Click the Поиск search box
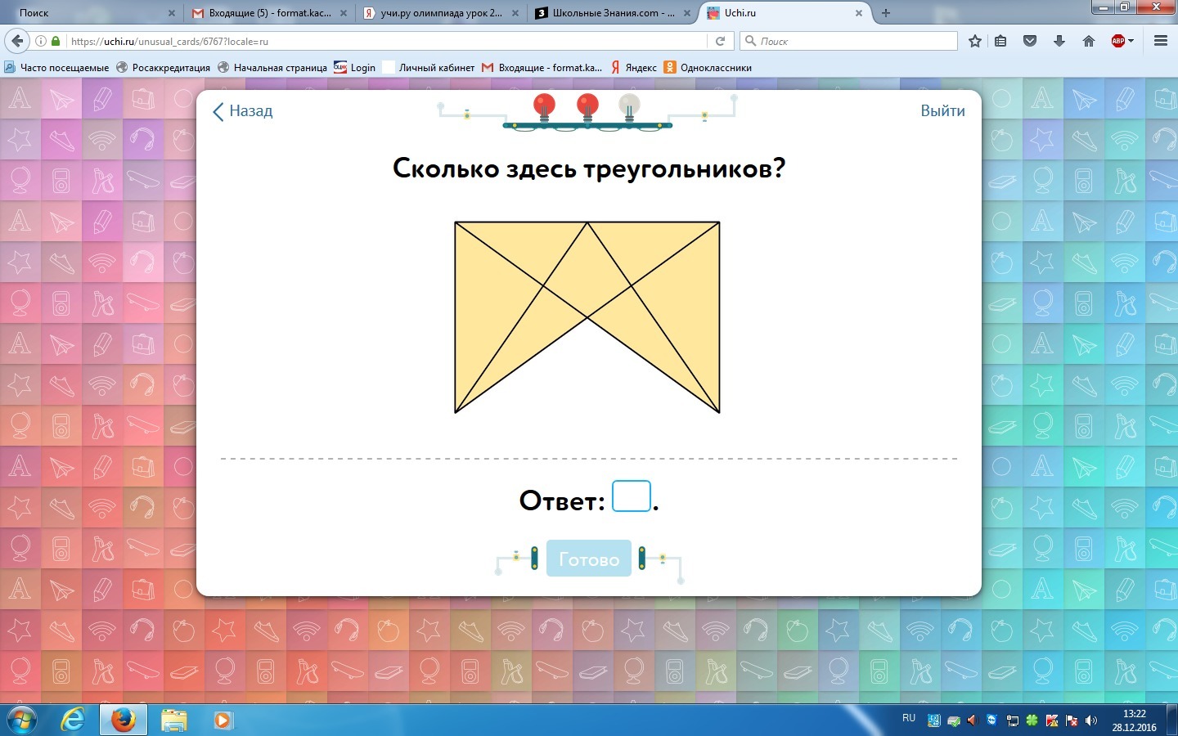The image size is (1178, 736). 848,41
